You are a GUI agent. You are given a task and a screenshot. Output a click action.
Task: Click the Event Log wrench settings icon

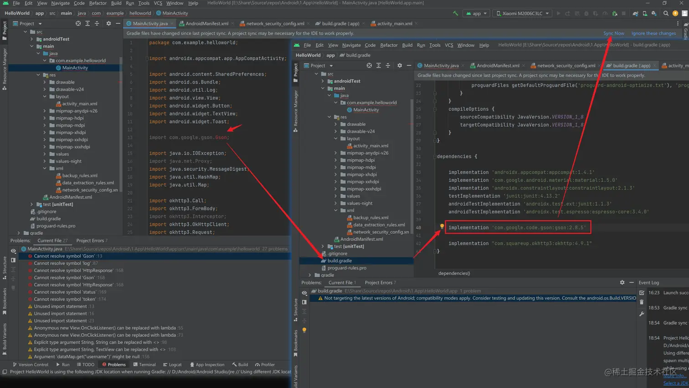(x=642, y=314)
